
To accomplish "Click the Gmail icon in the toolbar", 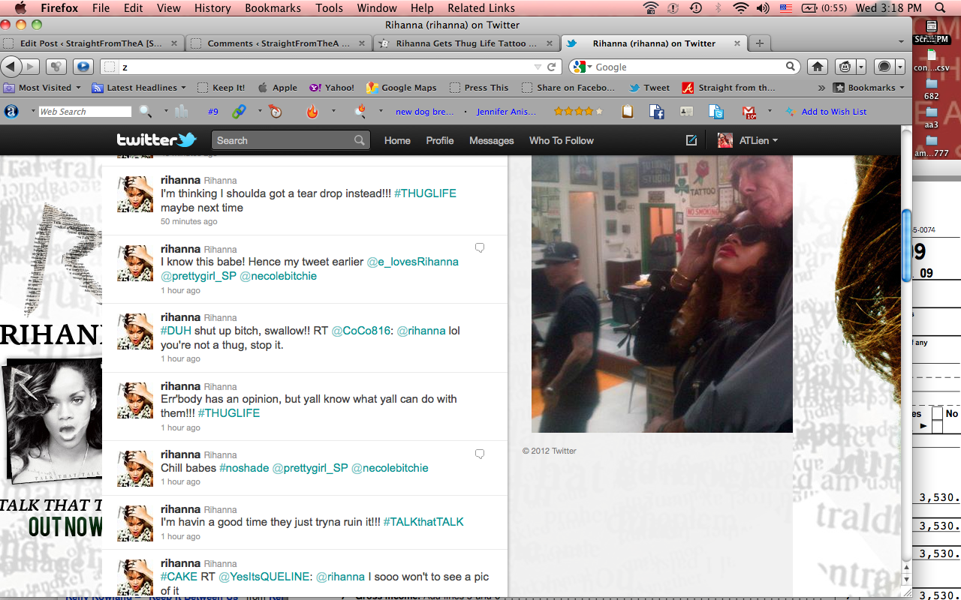I will coord(749,112).
